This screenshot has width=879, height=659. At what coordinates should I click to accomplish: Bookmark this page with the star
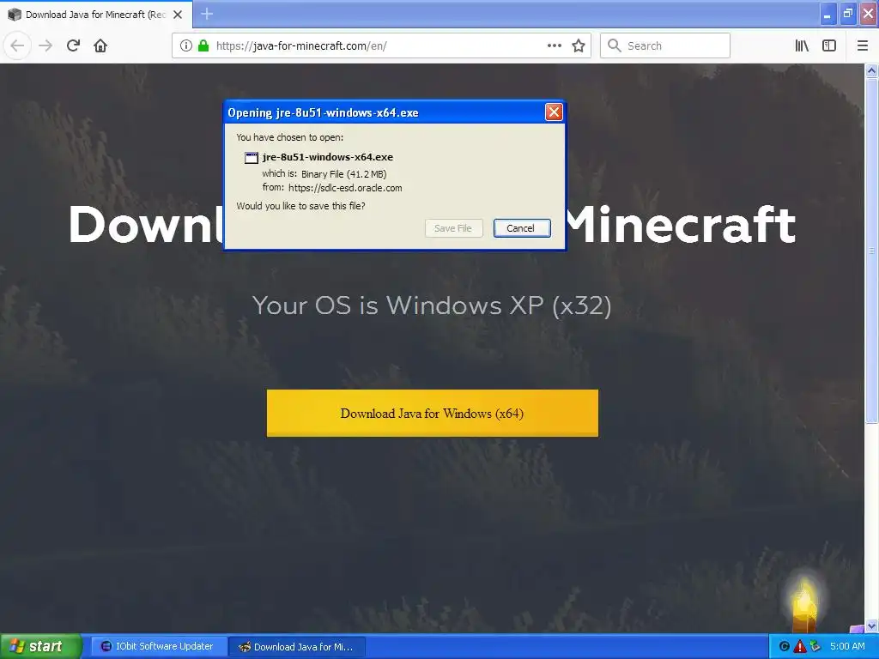tap(579, 45)
